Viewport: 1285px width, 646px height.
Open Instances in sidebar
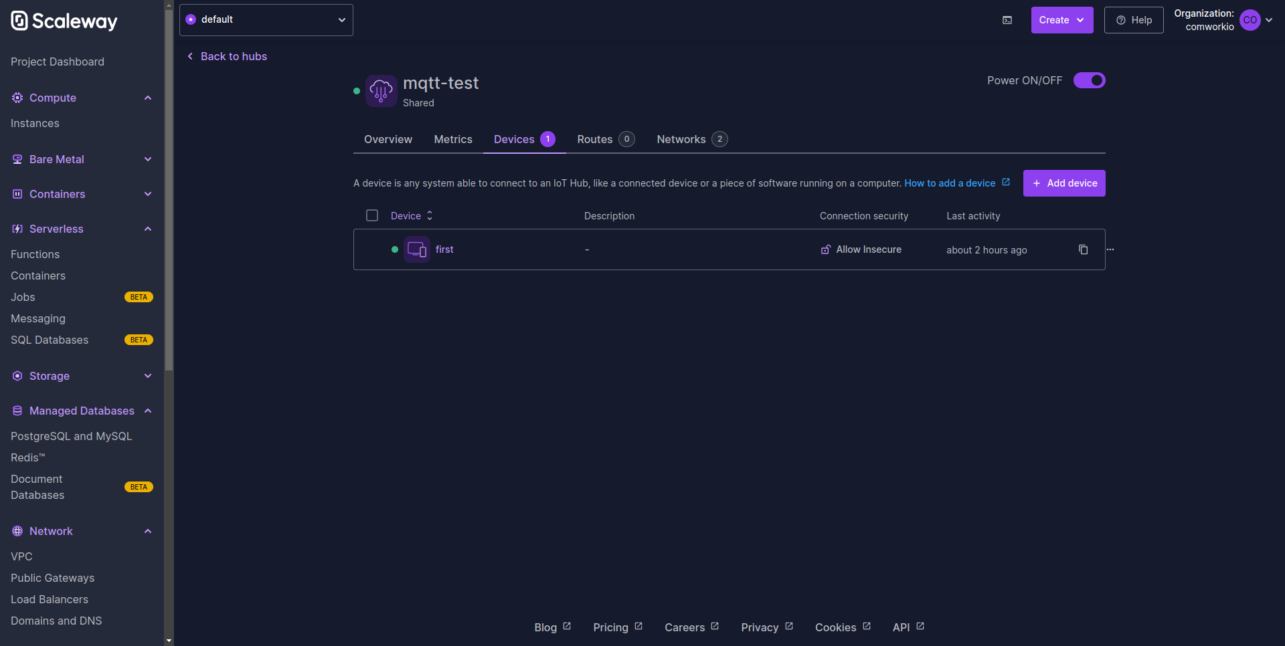coord(35,123)
